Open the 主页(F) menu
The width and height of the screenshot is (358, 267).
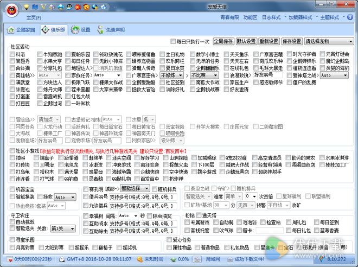pyautogui.click(x=34, y=17)
